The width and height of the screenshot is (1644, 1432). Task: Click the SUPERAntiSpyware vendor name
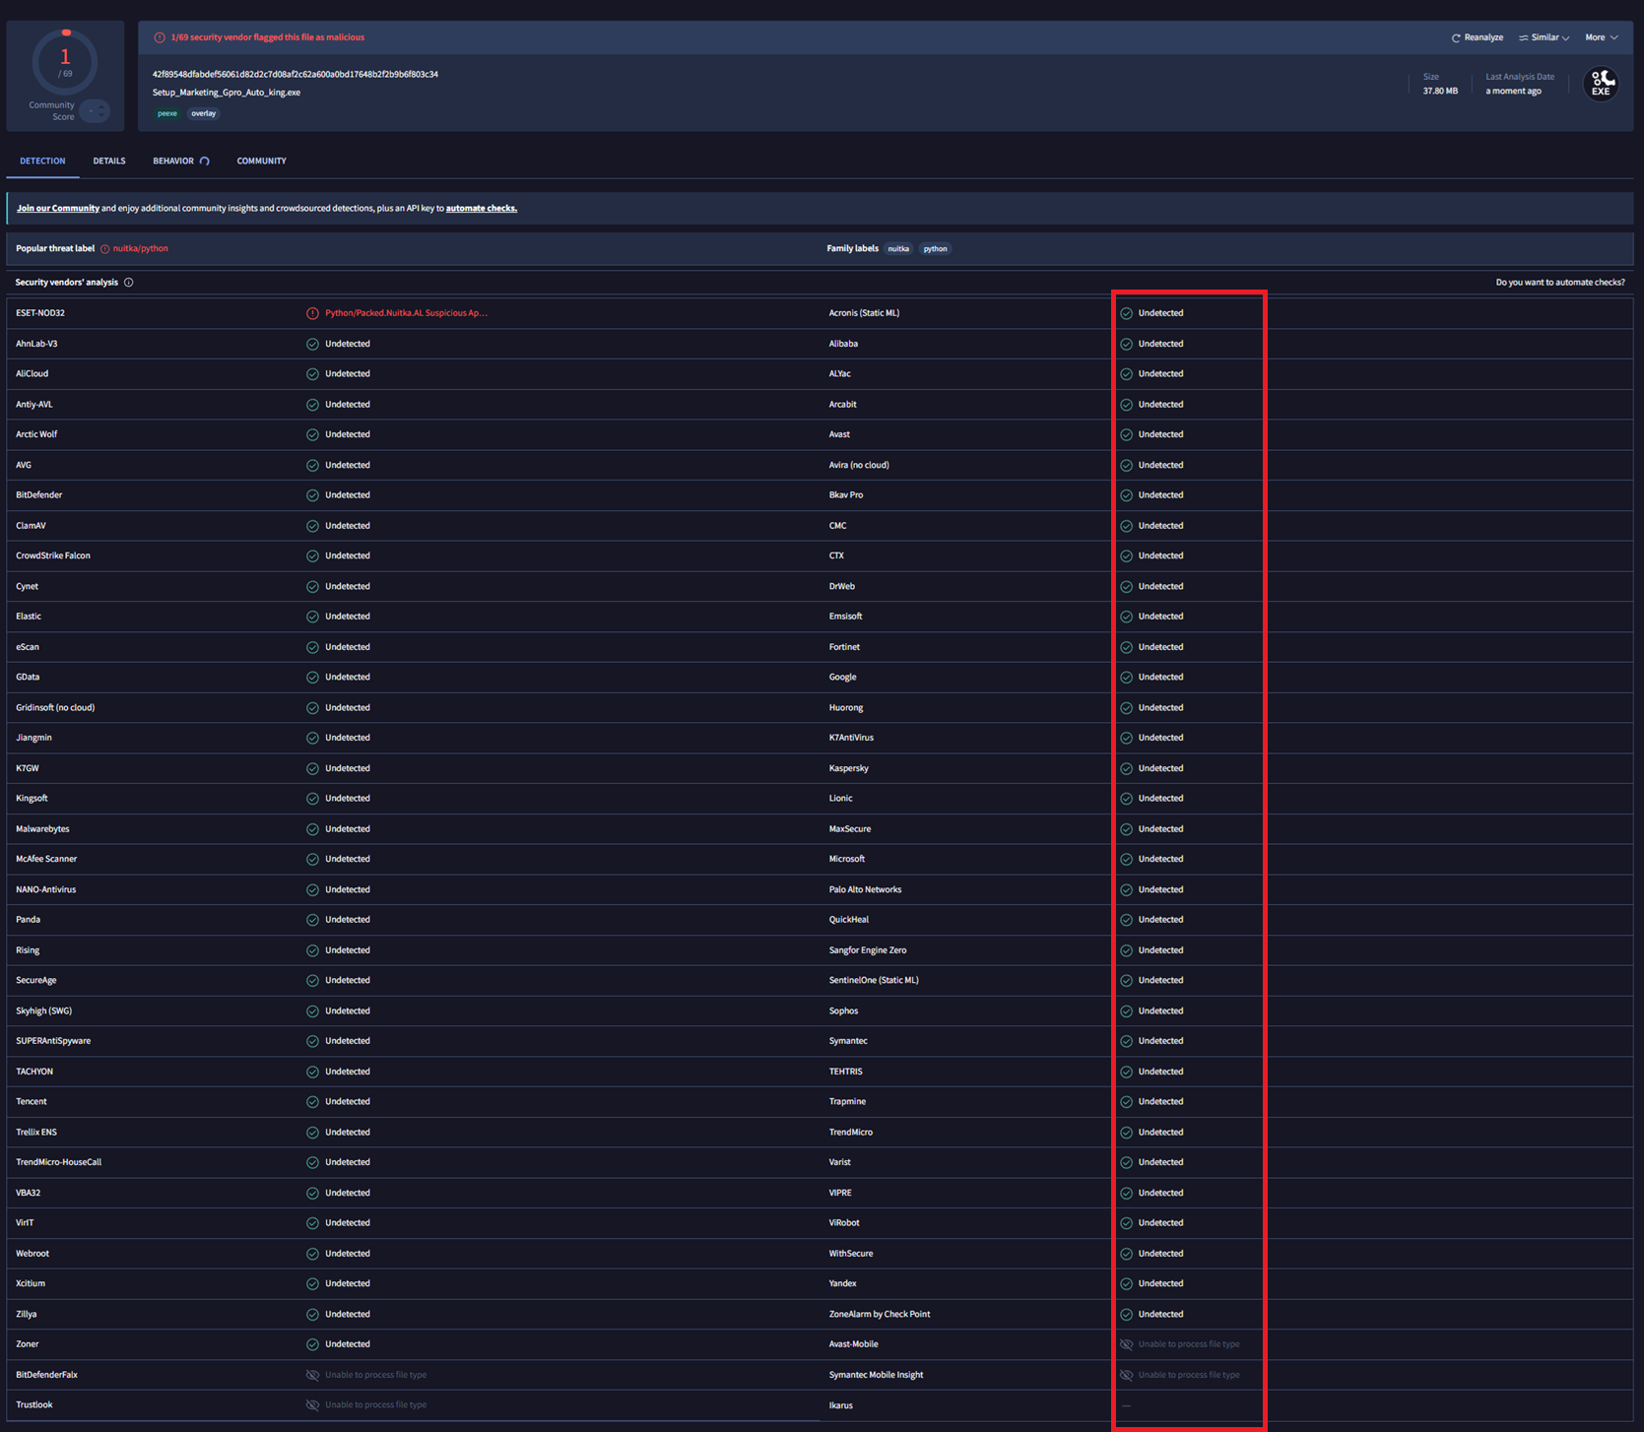point(53,1041)
